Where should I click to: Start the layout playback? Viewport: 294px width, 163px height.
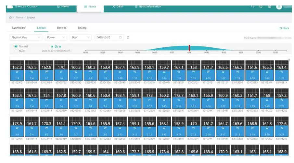pyautogui.click(x=56, y=47)
